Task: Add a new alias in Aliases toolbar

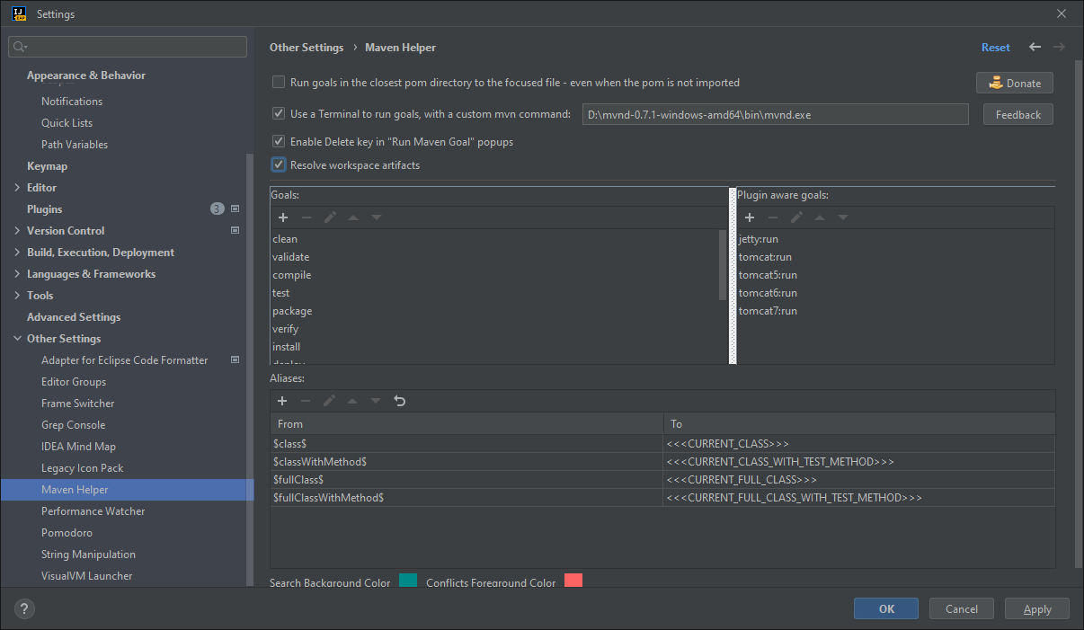Action: (x=282, y=401)
